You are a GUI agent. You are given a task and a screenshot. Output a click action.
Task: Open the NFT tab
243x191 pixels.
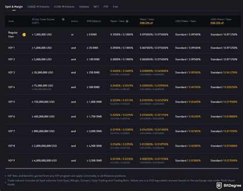pyautogui.click(x=96, y=7)
